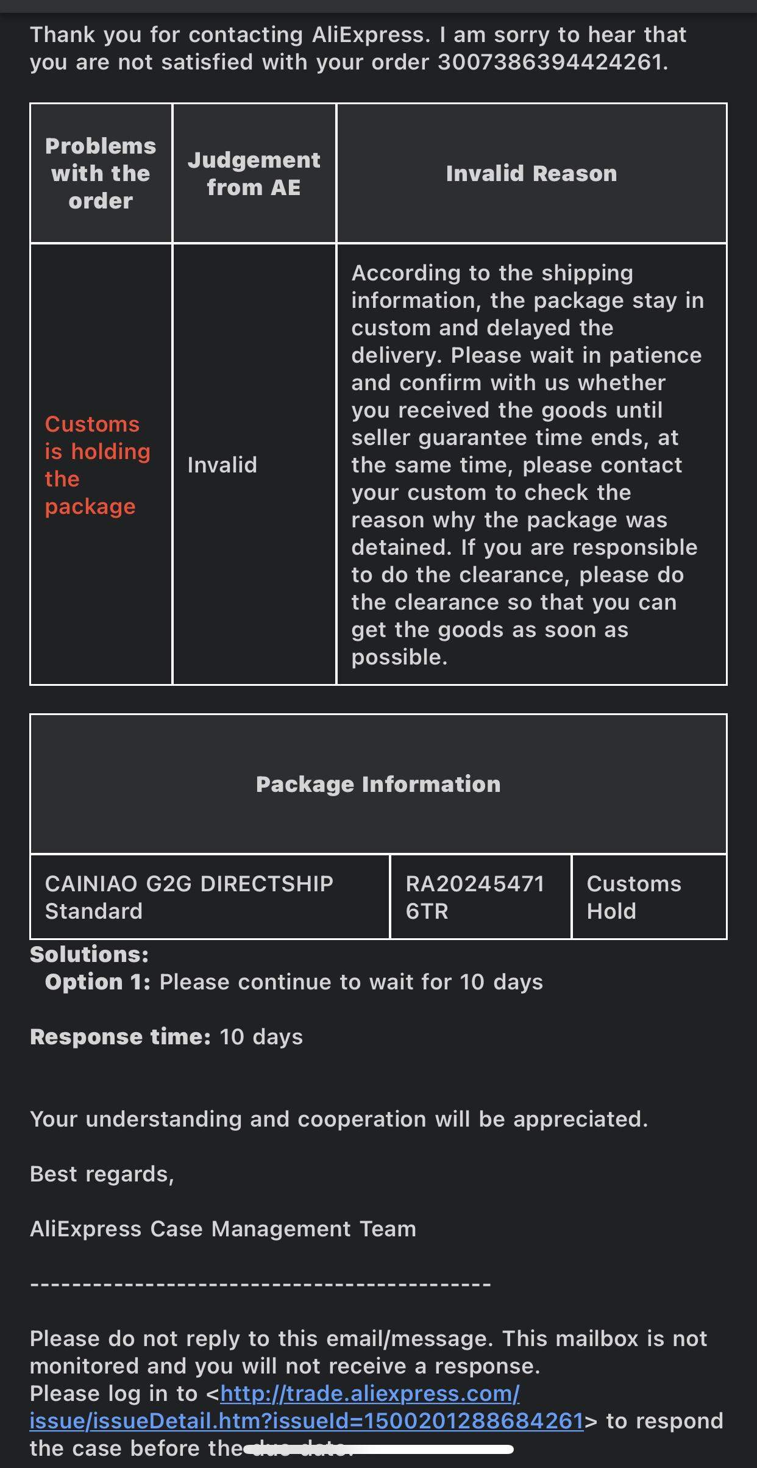
Task: Tap the "Judgement from AE" column header
Action: pyautogui.click(x=254, y=174)
